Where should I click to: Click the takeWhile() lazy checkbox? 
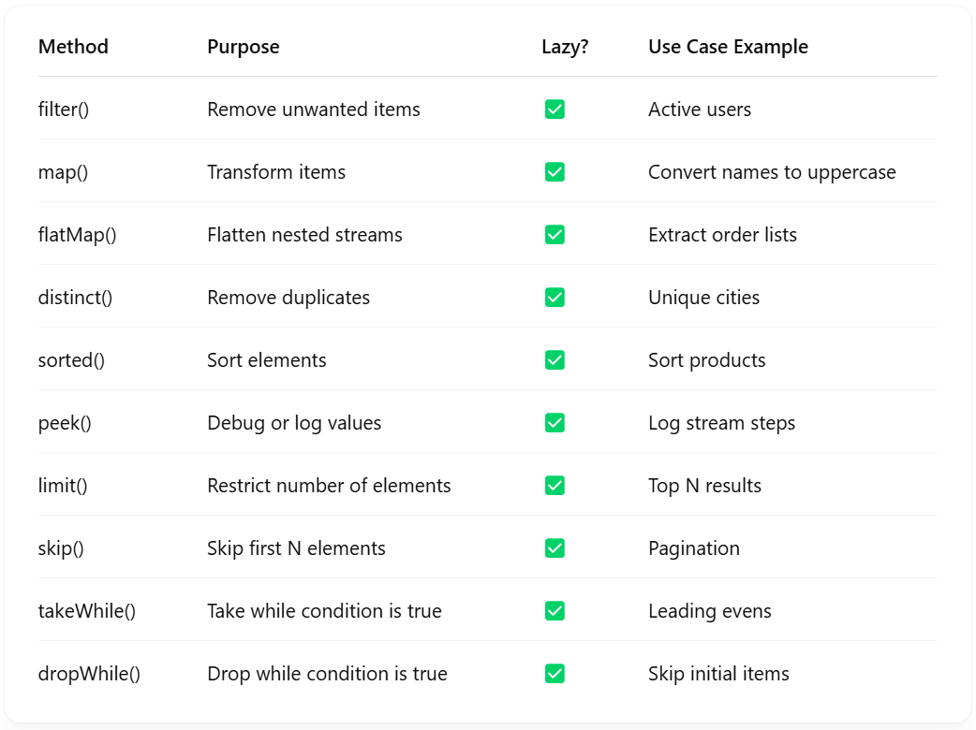(x=555, y=611)
